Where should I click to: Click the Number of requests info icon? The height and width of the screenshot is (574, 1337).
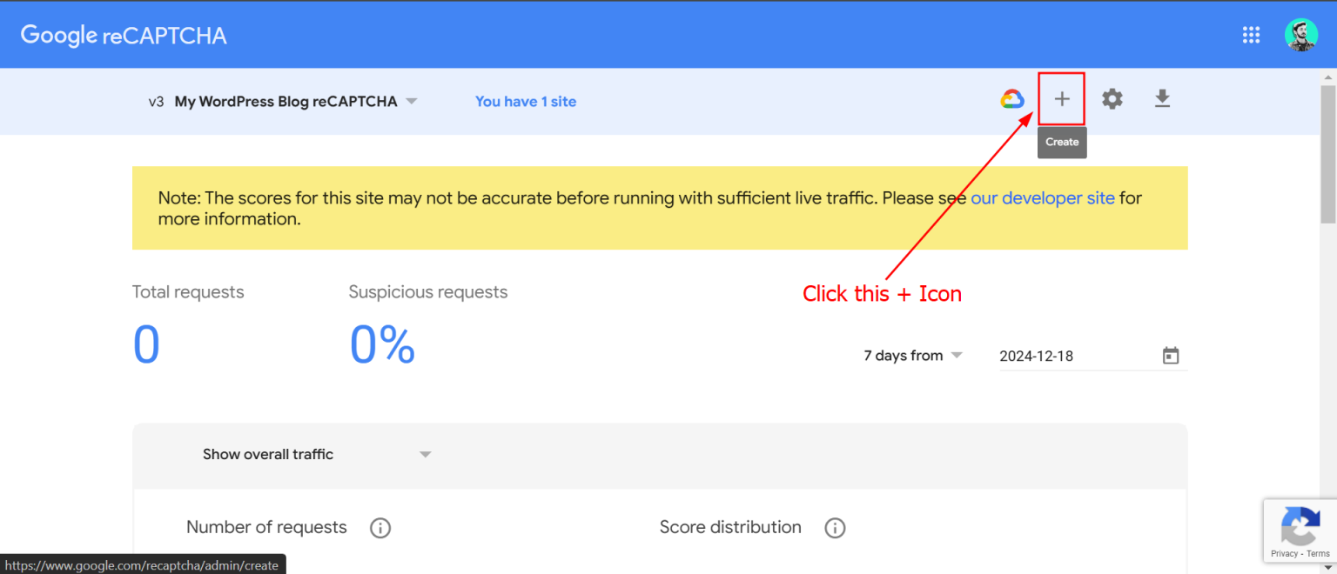click(380, 528)
